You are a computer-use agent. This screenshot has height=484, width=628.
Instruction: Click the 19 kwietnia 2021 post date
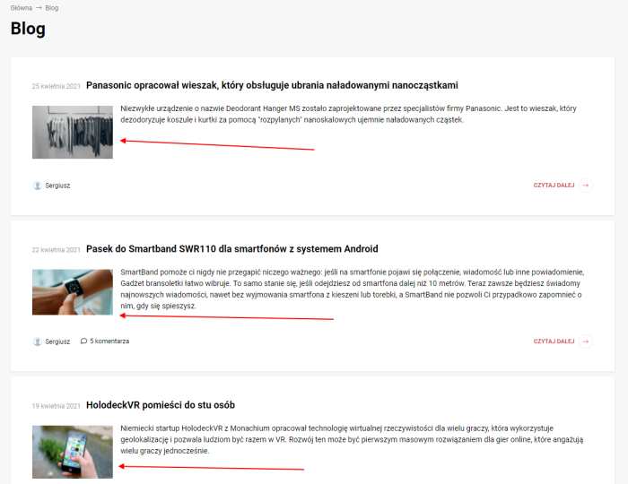(56, 406)
